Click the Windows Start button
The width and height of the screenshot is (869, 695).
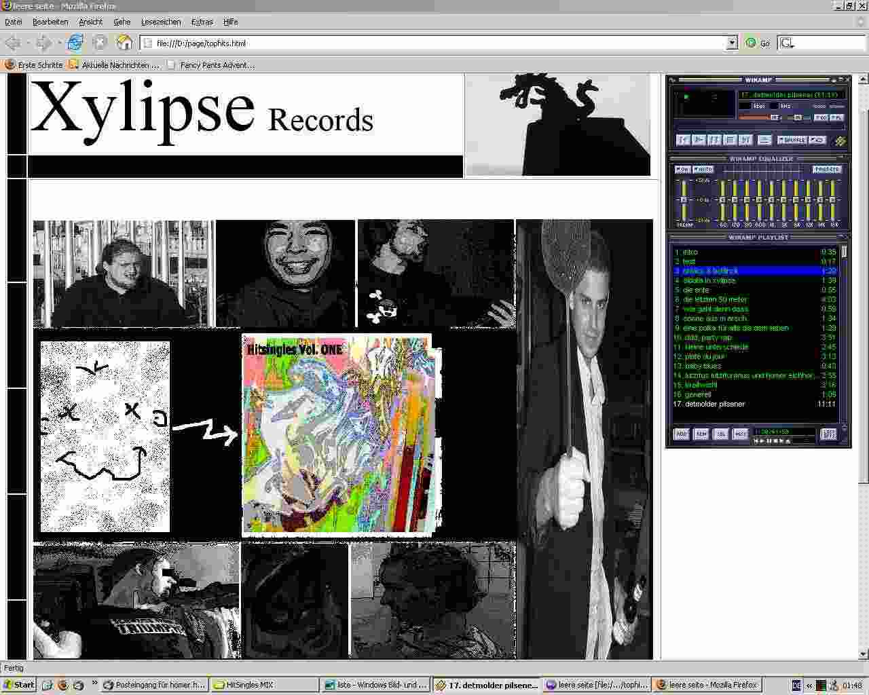(x=18, y=685)
